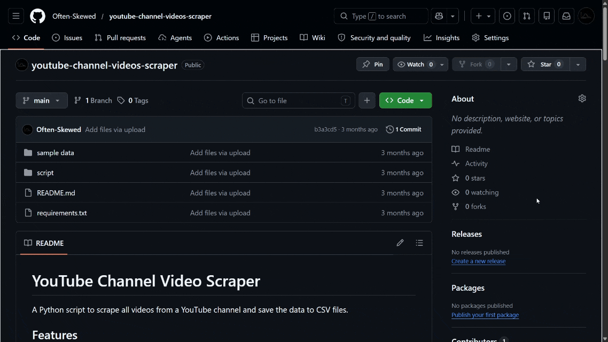
Task: Click the GitHub Octocat logo
Action: coord(37,16)
